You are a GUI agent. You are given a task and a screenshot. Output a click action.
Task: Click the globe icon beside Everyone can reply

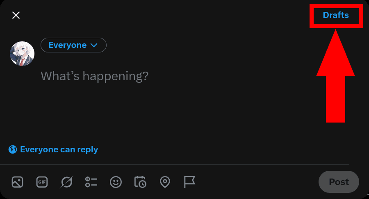(x=13, y=149)
